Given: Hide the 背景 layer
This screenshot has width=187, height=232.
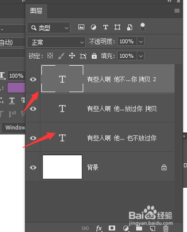Looking at the screenshot, I should point(33,167).
